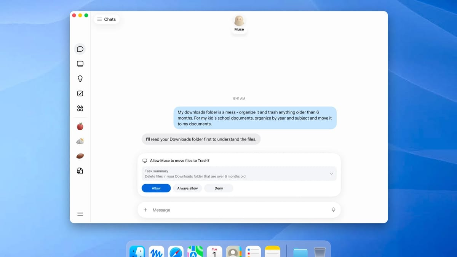
Task: Click the user message about downloads folder mess
Action: click(x=255, y=118)
